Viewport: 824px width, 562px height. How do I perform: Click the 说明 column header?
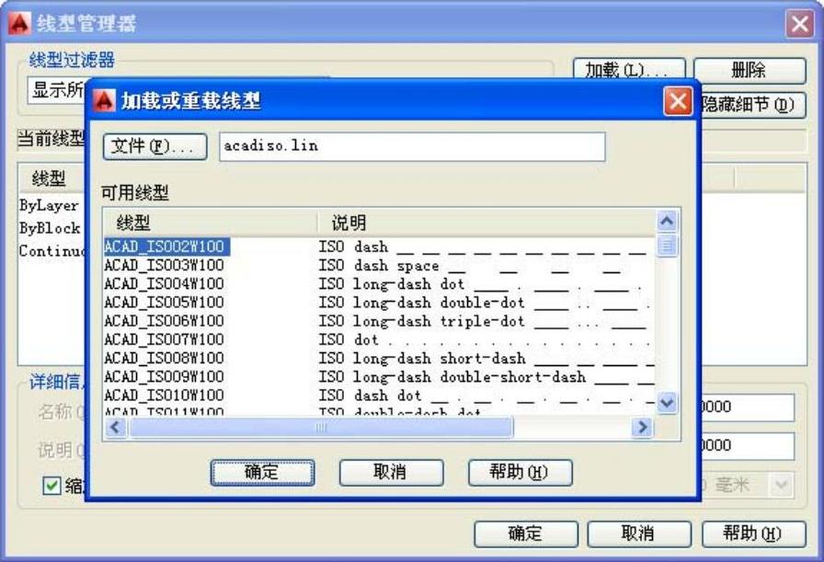486,223
